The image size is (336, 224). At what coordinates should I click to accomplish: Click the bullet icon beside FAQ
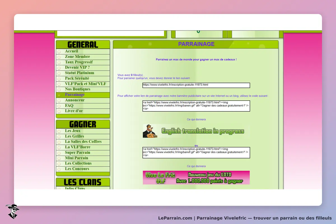[x=59, y=106]
